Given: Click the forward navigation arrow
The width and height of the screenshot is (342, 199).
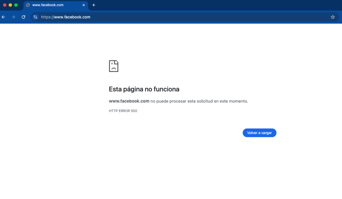Looking at the screenshot, I should [13, 17].
